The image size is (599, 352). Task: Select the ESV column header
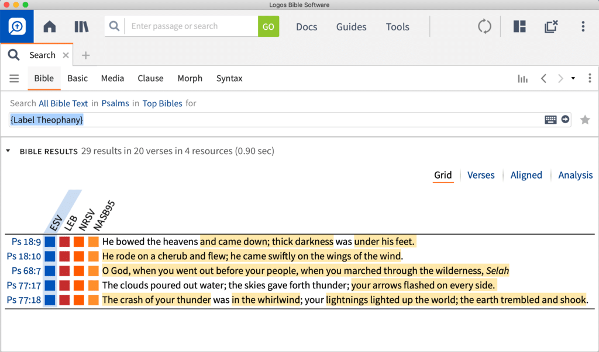pos(56,223)
